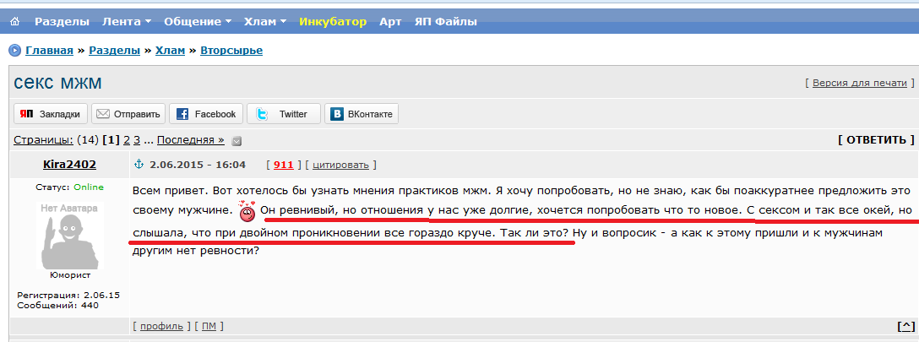Open the профиль link under post
Viewport: 919px width, 342px height.
[161, 326]
